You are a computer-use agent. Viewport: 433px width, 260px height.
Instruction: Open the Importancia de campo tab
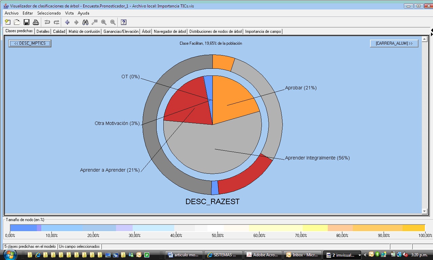click(263, 31)
